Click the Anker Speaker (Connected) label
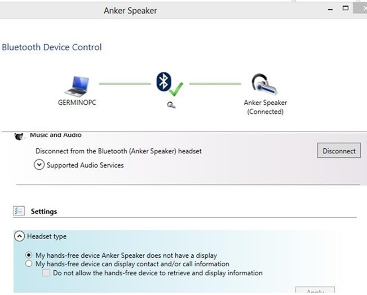Screen dimensions: 367x295 (x=266, y=107)
